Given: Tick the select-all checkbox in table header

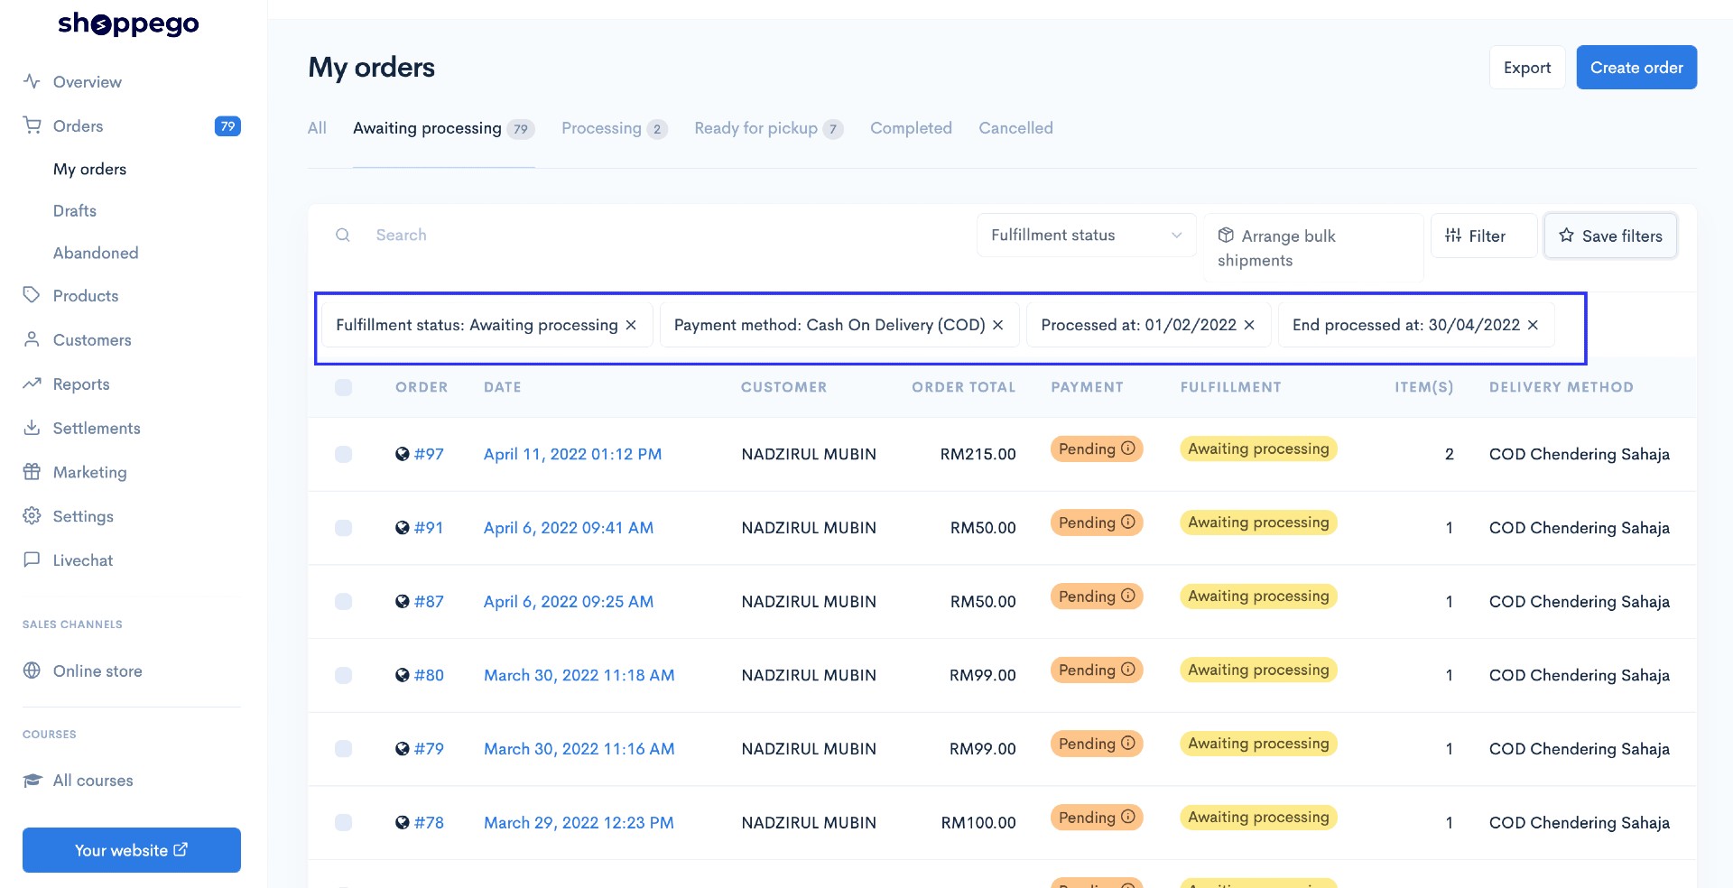Looking at the screenshot, I should click(x=344, y=387).
